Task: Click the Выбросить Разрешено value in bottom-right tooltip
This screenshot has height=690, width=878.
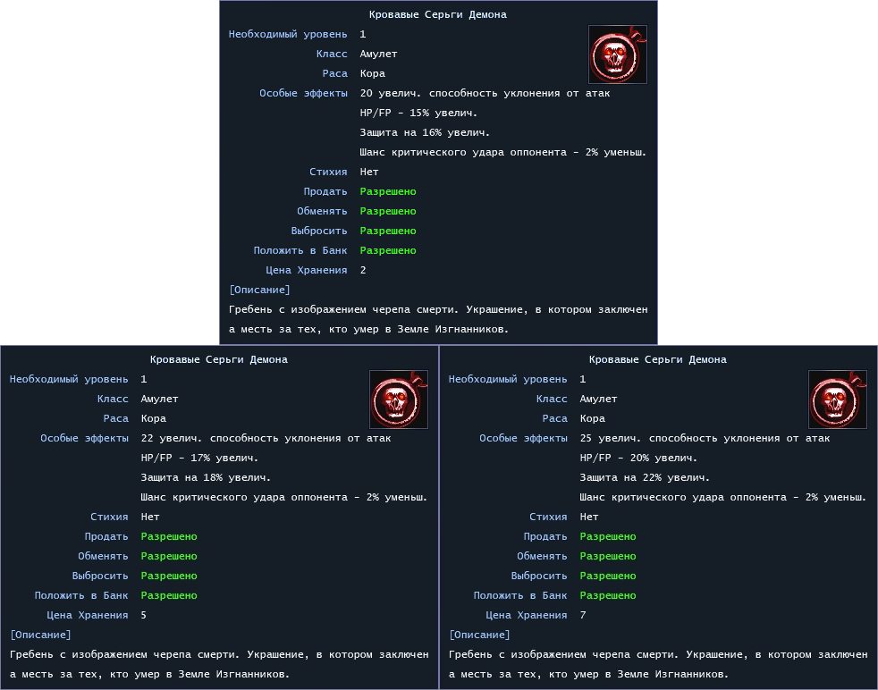Action: coord(608,576)
